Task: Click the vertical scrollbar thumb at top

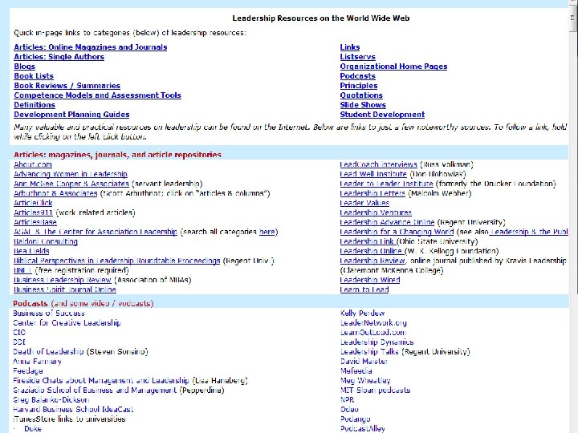Action: (x=573, y=18)
